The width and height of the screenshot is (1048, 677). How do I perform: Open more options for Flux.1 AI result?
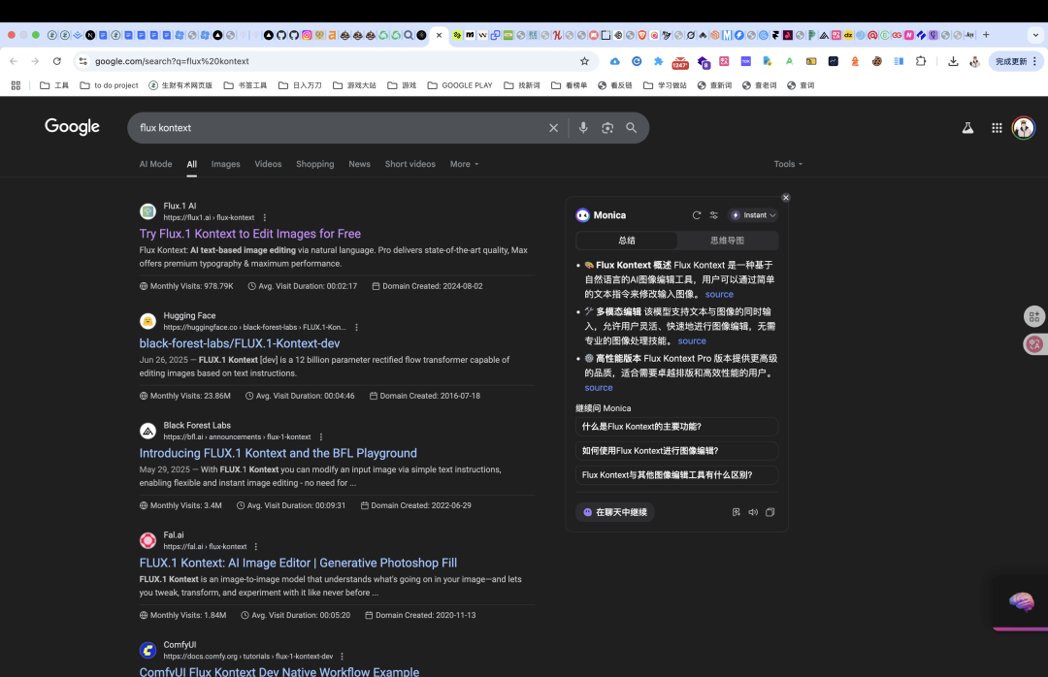point(265,218)
